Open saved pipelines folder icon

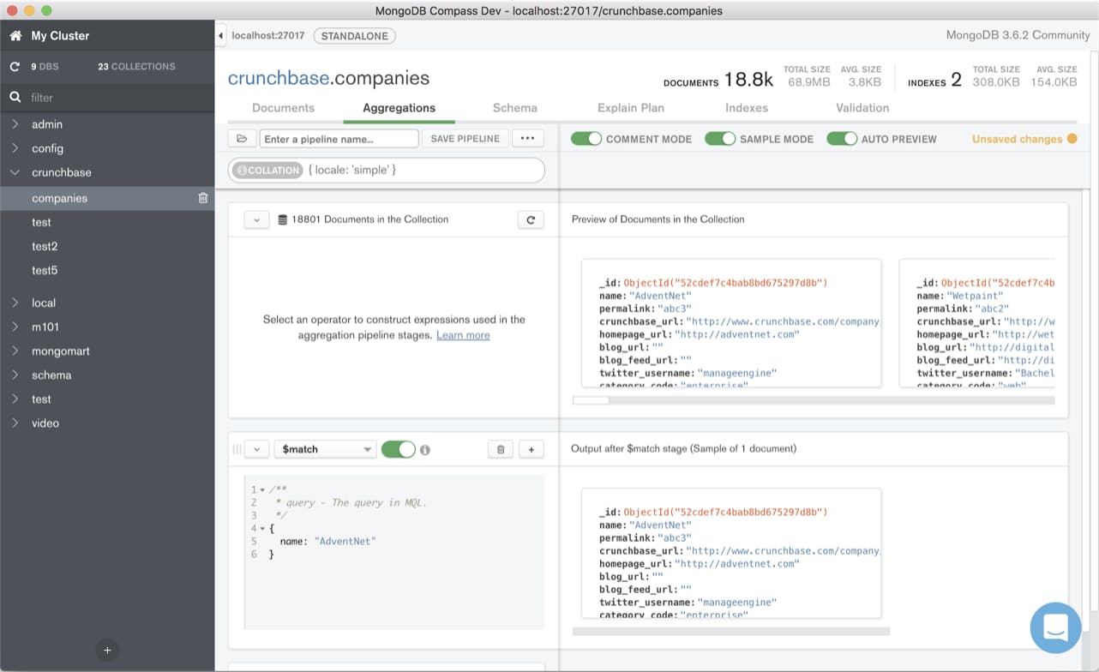tap(242, 139)
